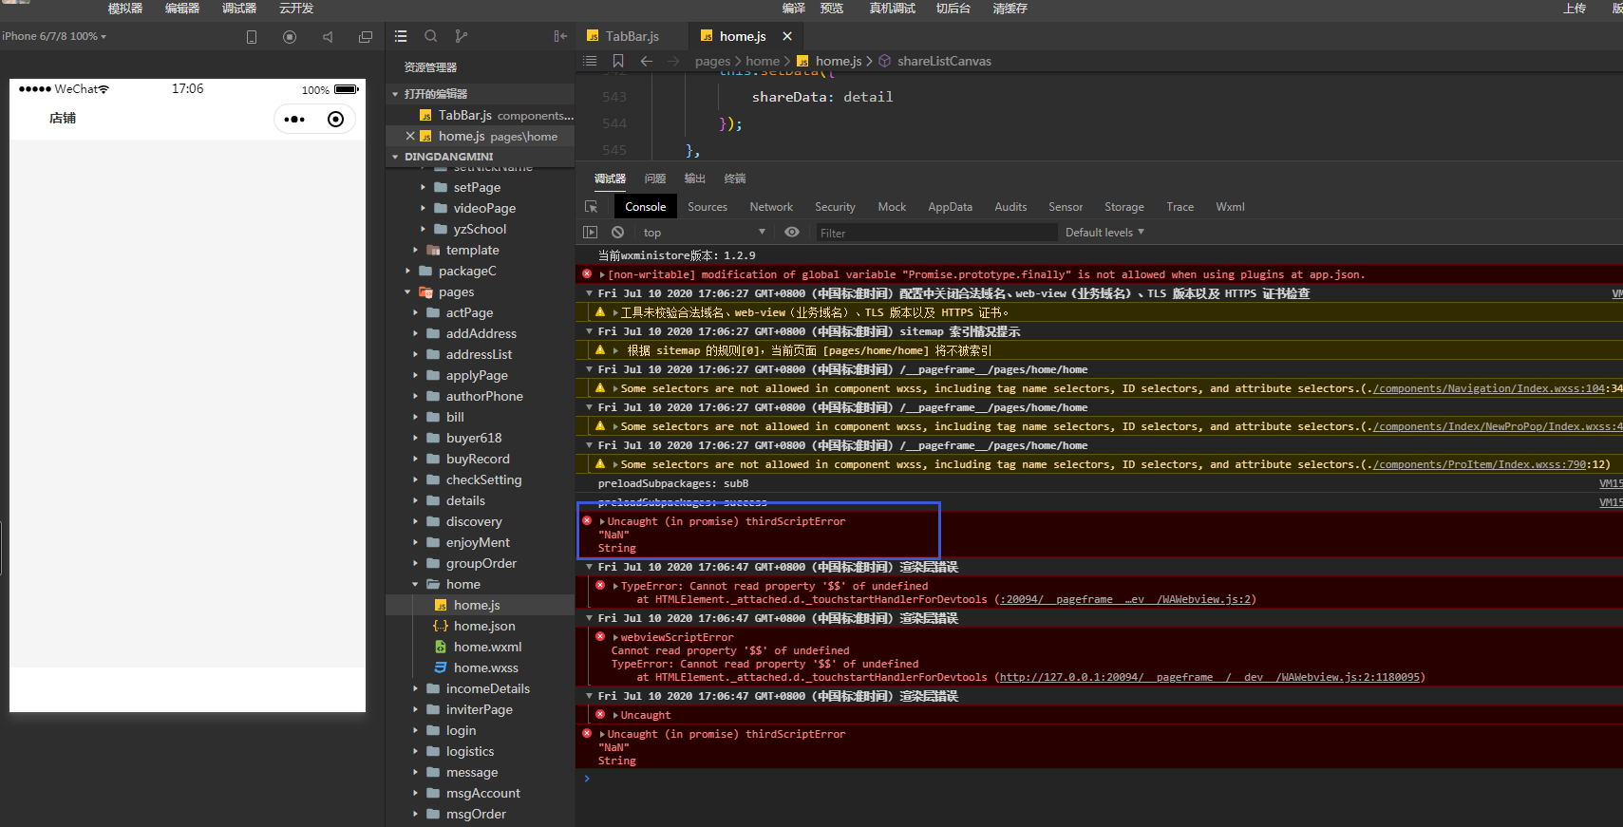Open the source control branch icon
The image size is (1623, 827).
click(x=462, y=36)
